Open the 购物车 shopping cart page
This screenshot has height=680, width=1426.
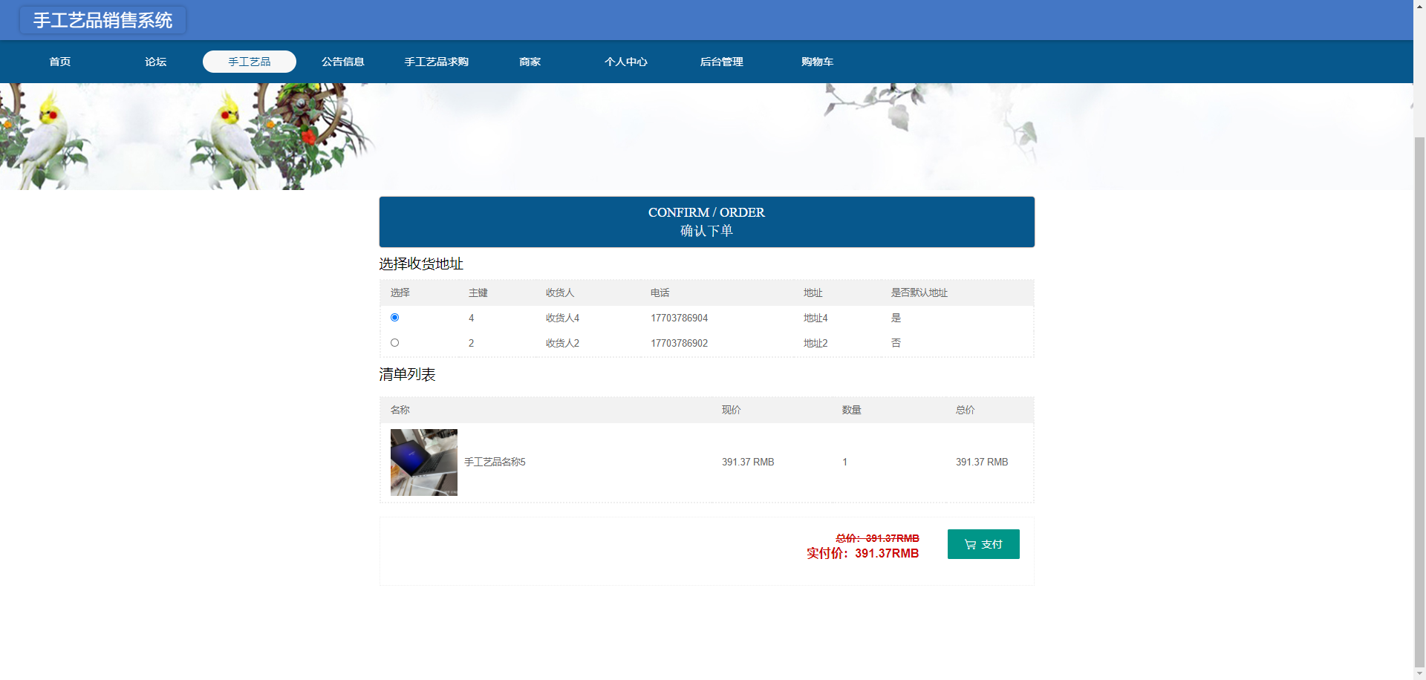817,62
